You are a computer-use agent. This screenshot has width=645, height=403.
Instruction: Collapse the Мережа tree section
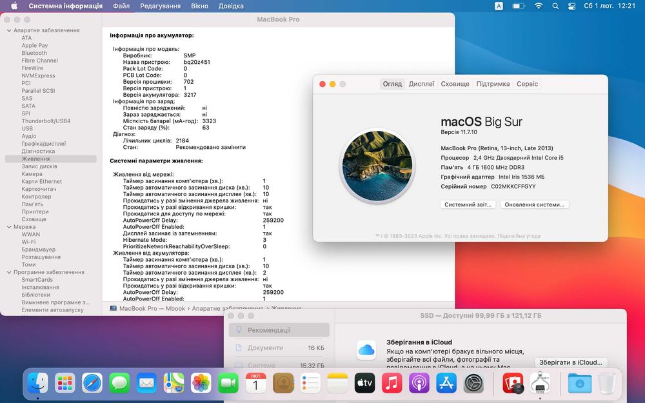point(9,227)
